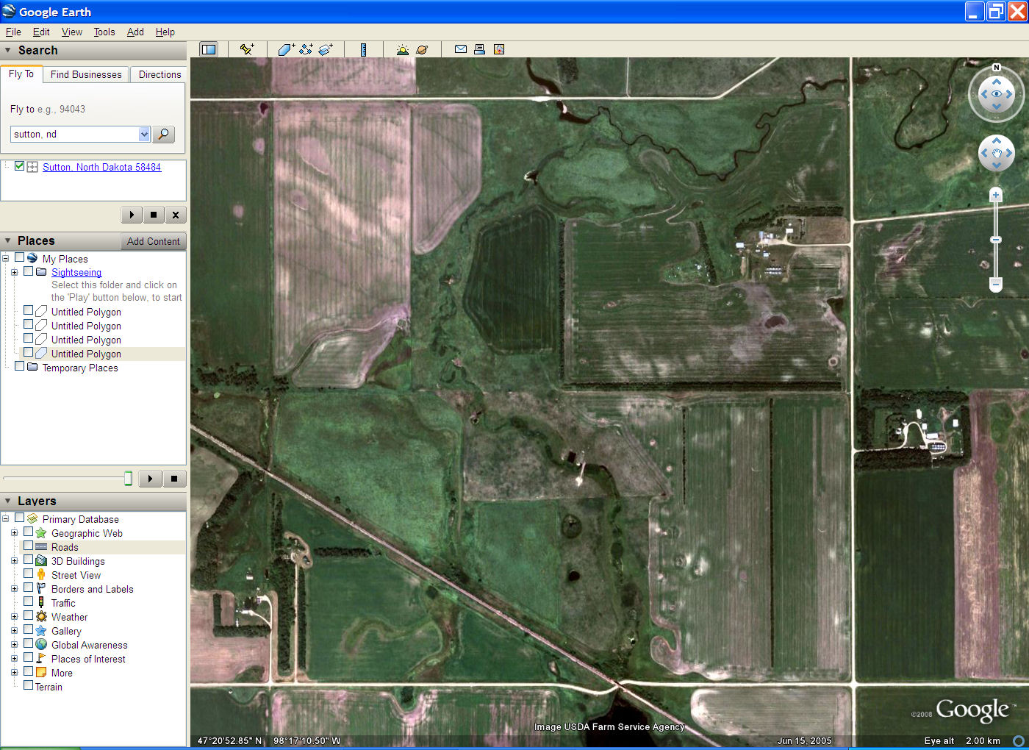The height and width of the screenshot is (750, 1029).
Task: Open the Sutton, North Dakota 58484 link
Action: pyautogui.click(x=101, y=167)
